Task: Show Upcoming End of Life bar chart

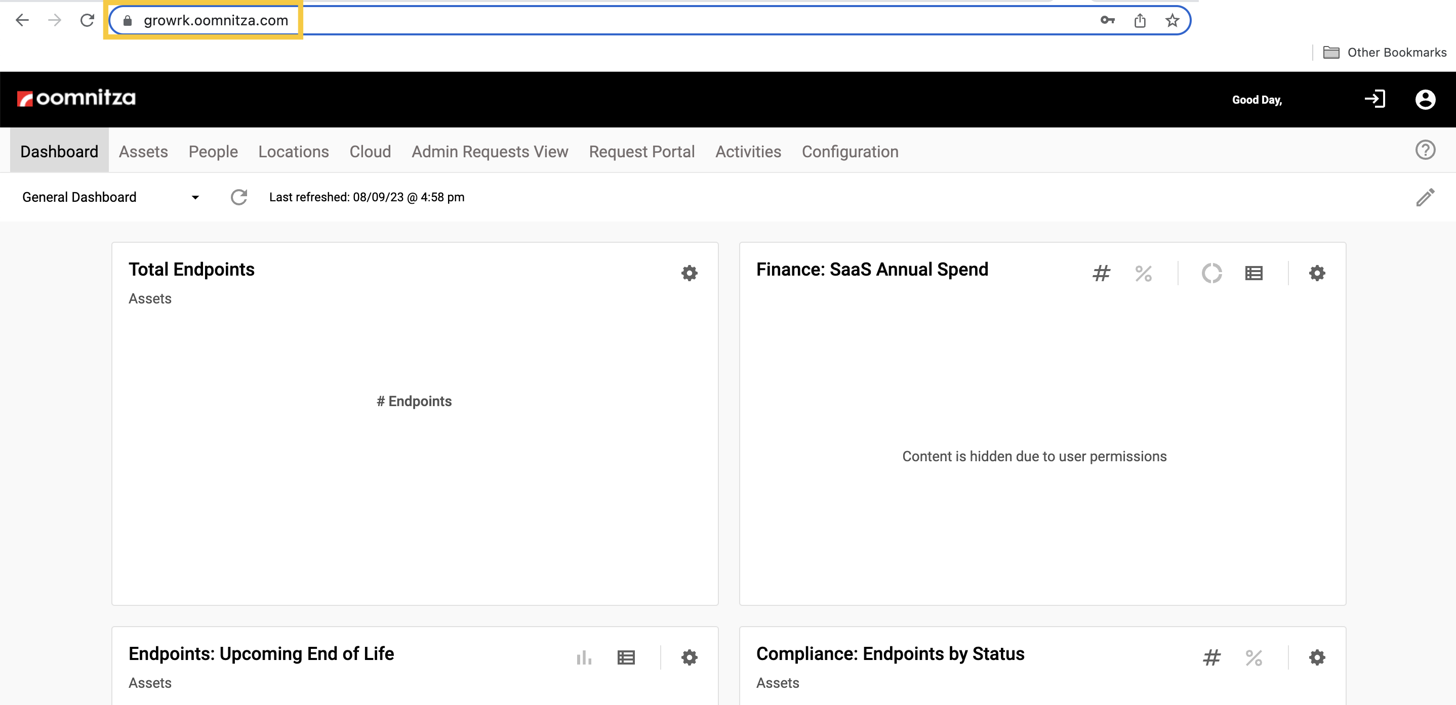Action: pos(584,657)
